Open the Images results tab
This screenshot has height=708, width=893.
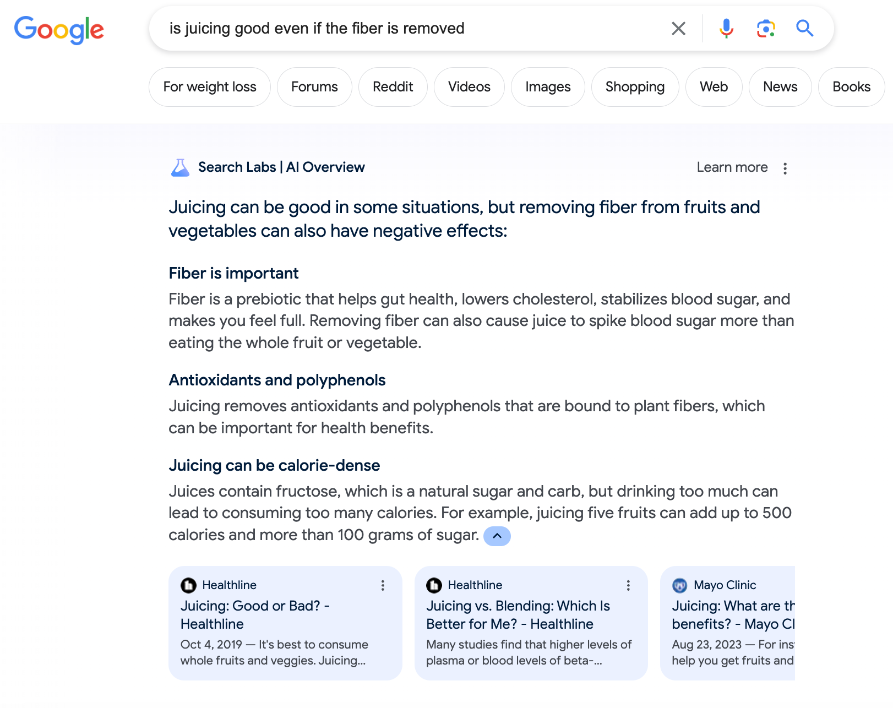point(548,87)
